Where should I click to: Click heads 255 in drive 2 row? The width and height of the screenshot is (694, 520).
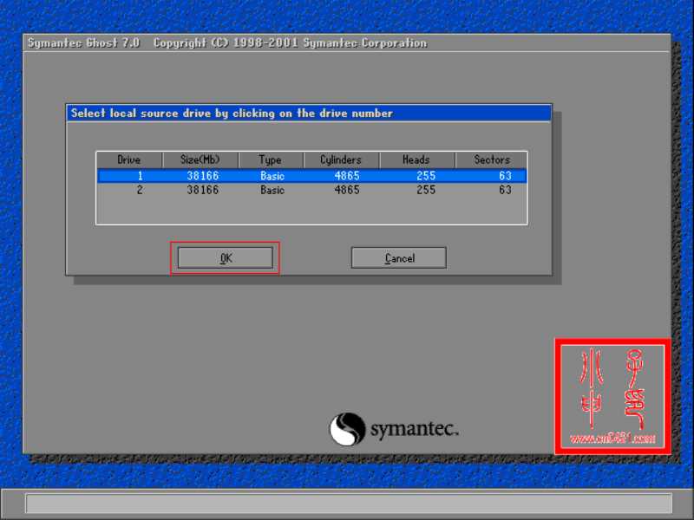[x=426, y=190]
